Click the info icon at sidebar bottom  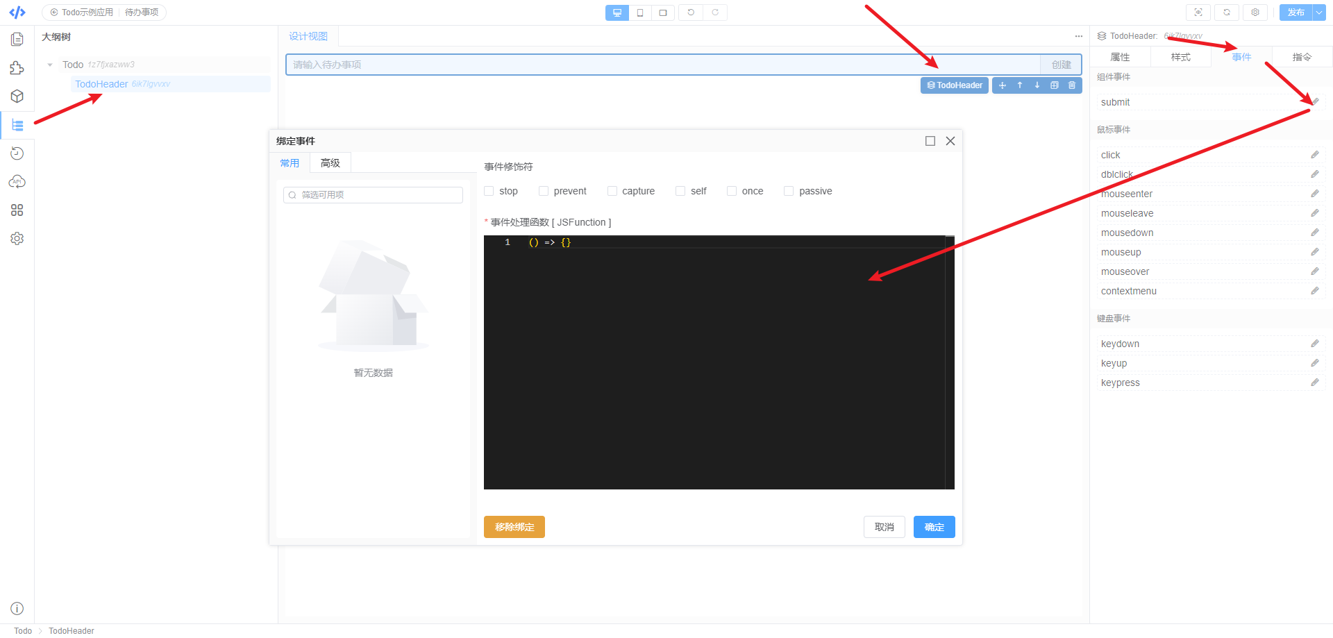[17, 609]
